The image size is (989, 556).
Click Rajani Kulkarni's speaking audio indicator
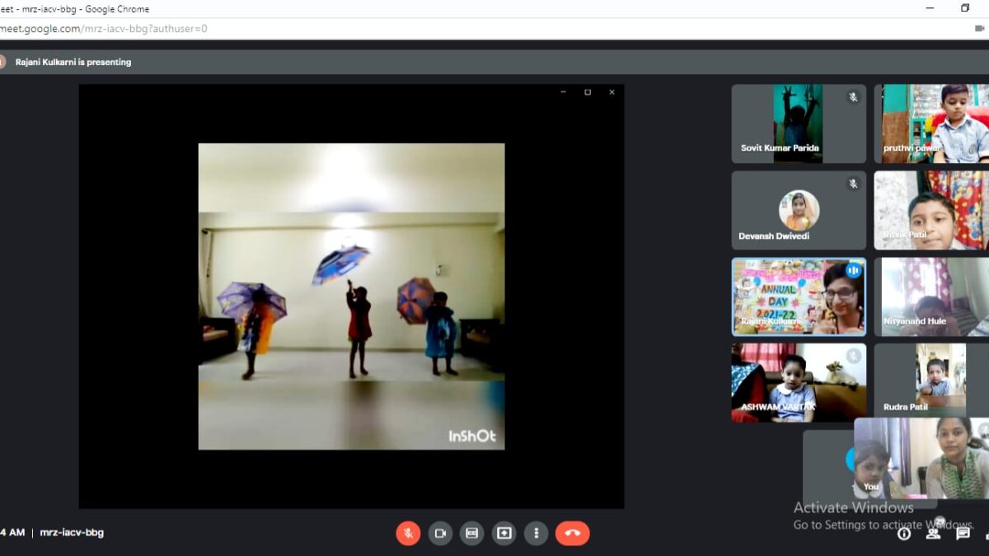[854, 270]
